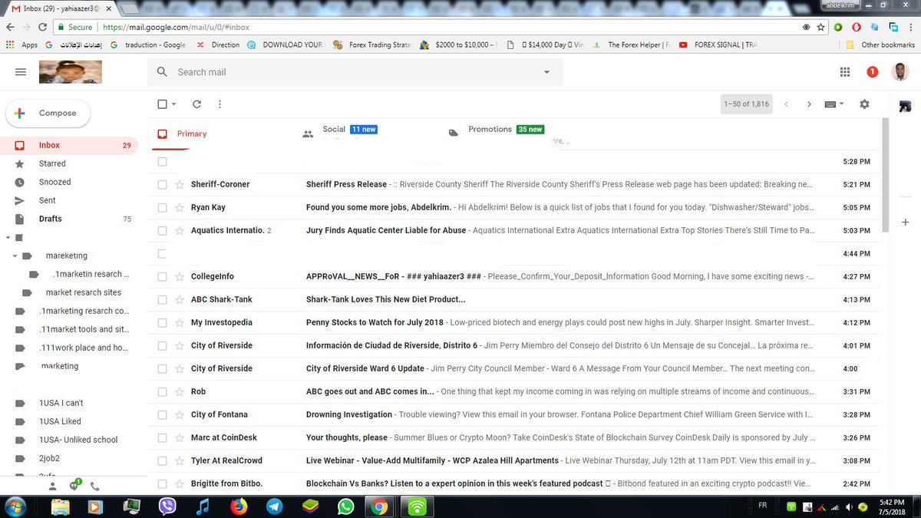The width and height of the screenshot is (921, 518).
Task: Star the Ryan Kay email
Action: click(180, 207)
